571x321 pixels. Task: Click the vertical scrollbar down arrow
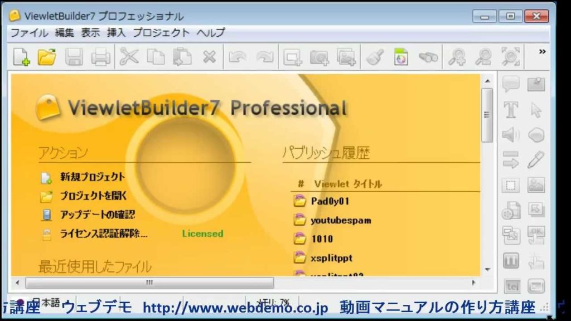(487, 269)
